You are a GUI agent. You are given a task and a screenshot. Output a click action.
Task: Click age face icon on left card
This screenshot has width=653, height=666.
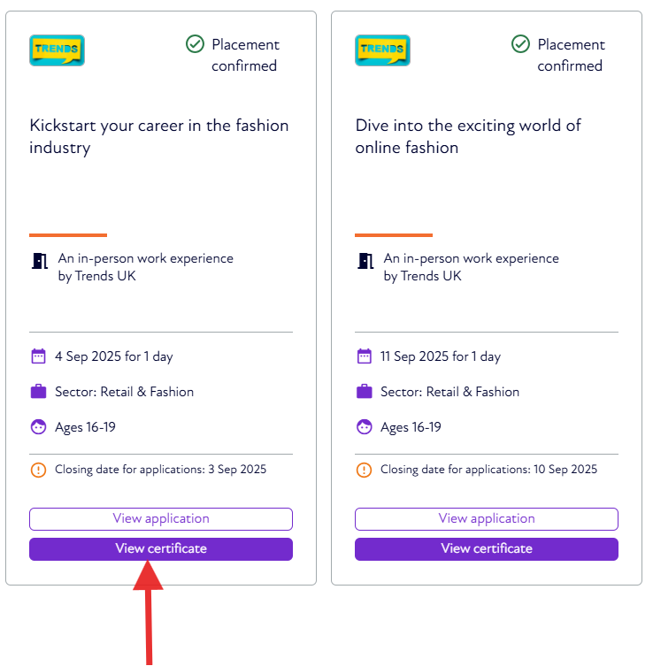(38, 427)
